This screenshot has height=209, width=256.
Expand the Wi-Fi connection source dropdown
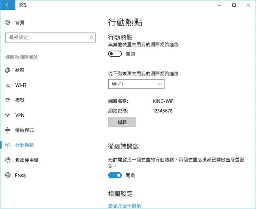click(136, 84)
